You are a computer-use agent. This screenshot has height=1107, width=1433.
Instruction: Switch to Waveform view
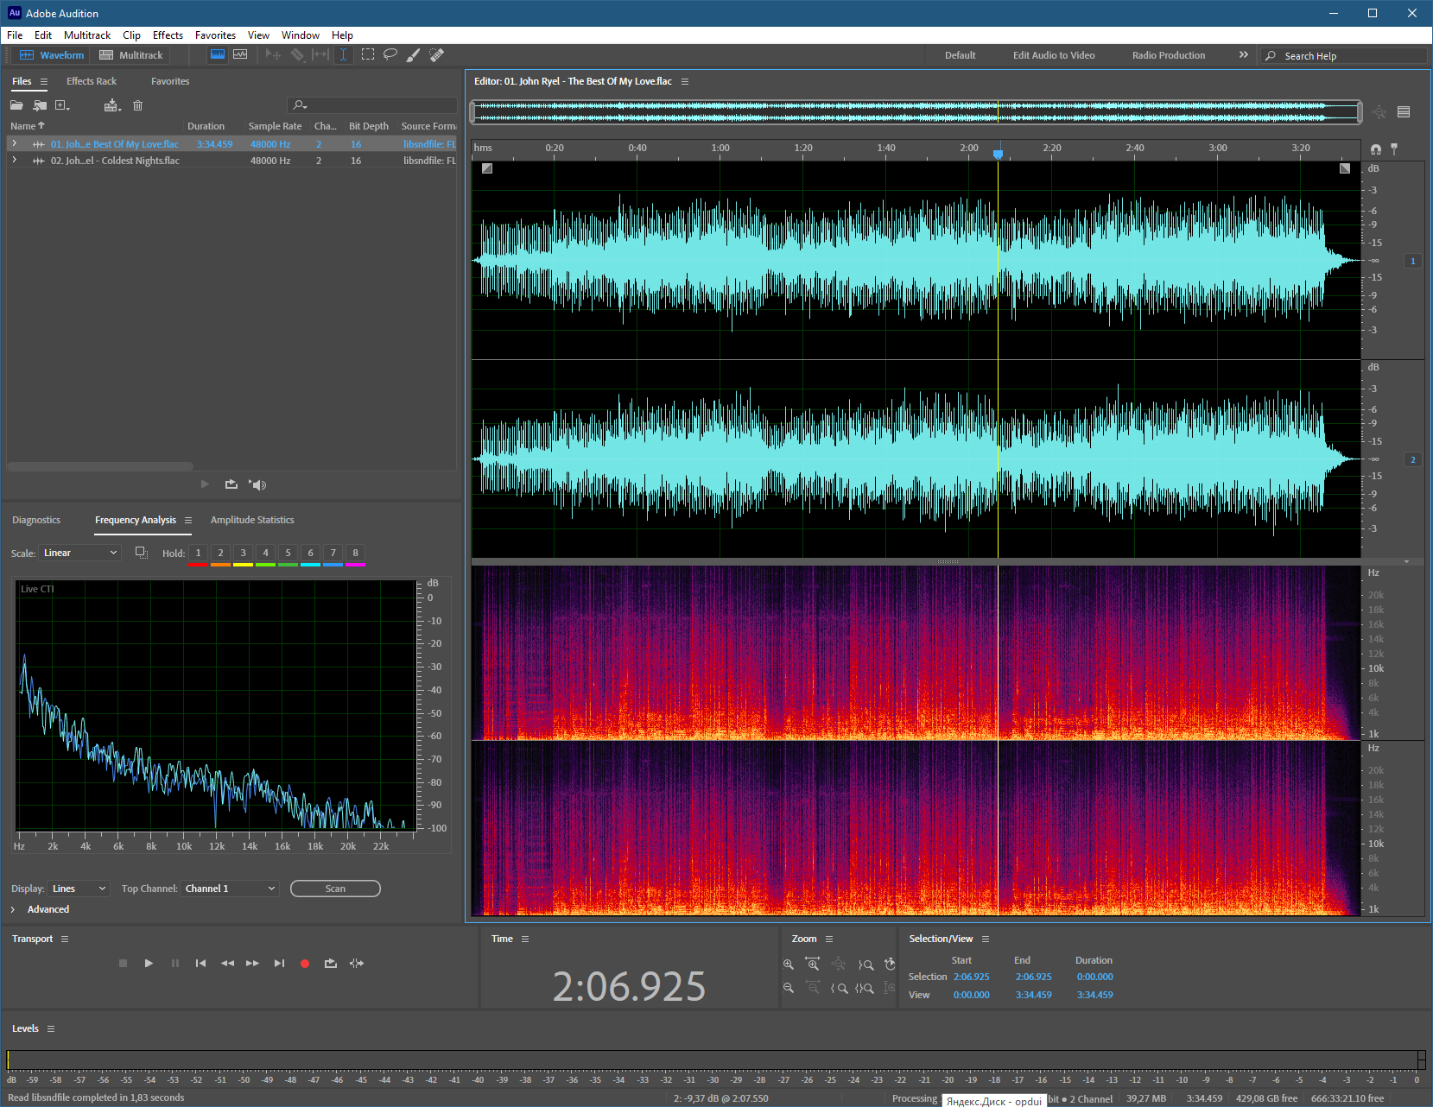point(52,55)
